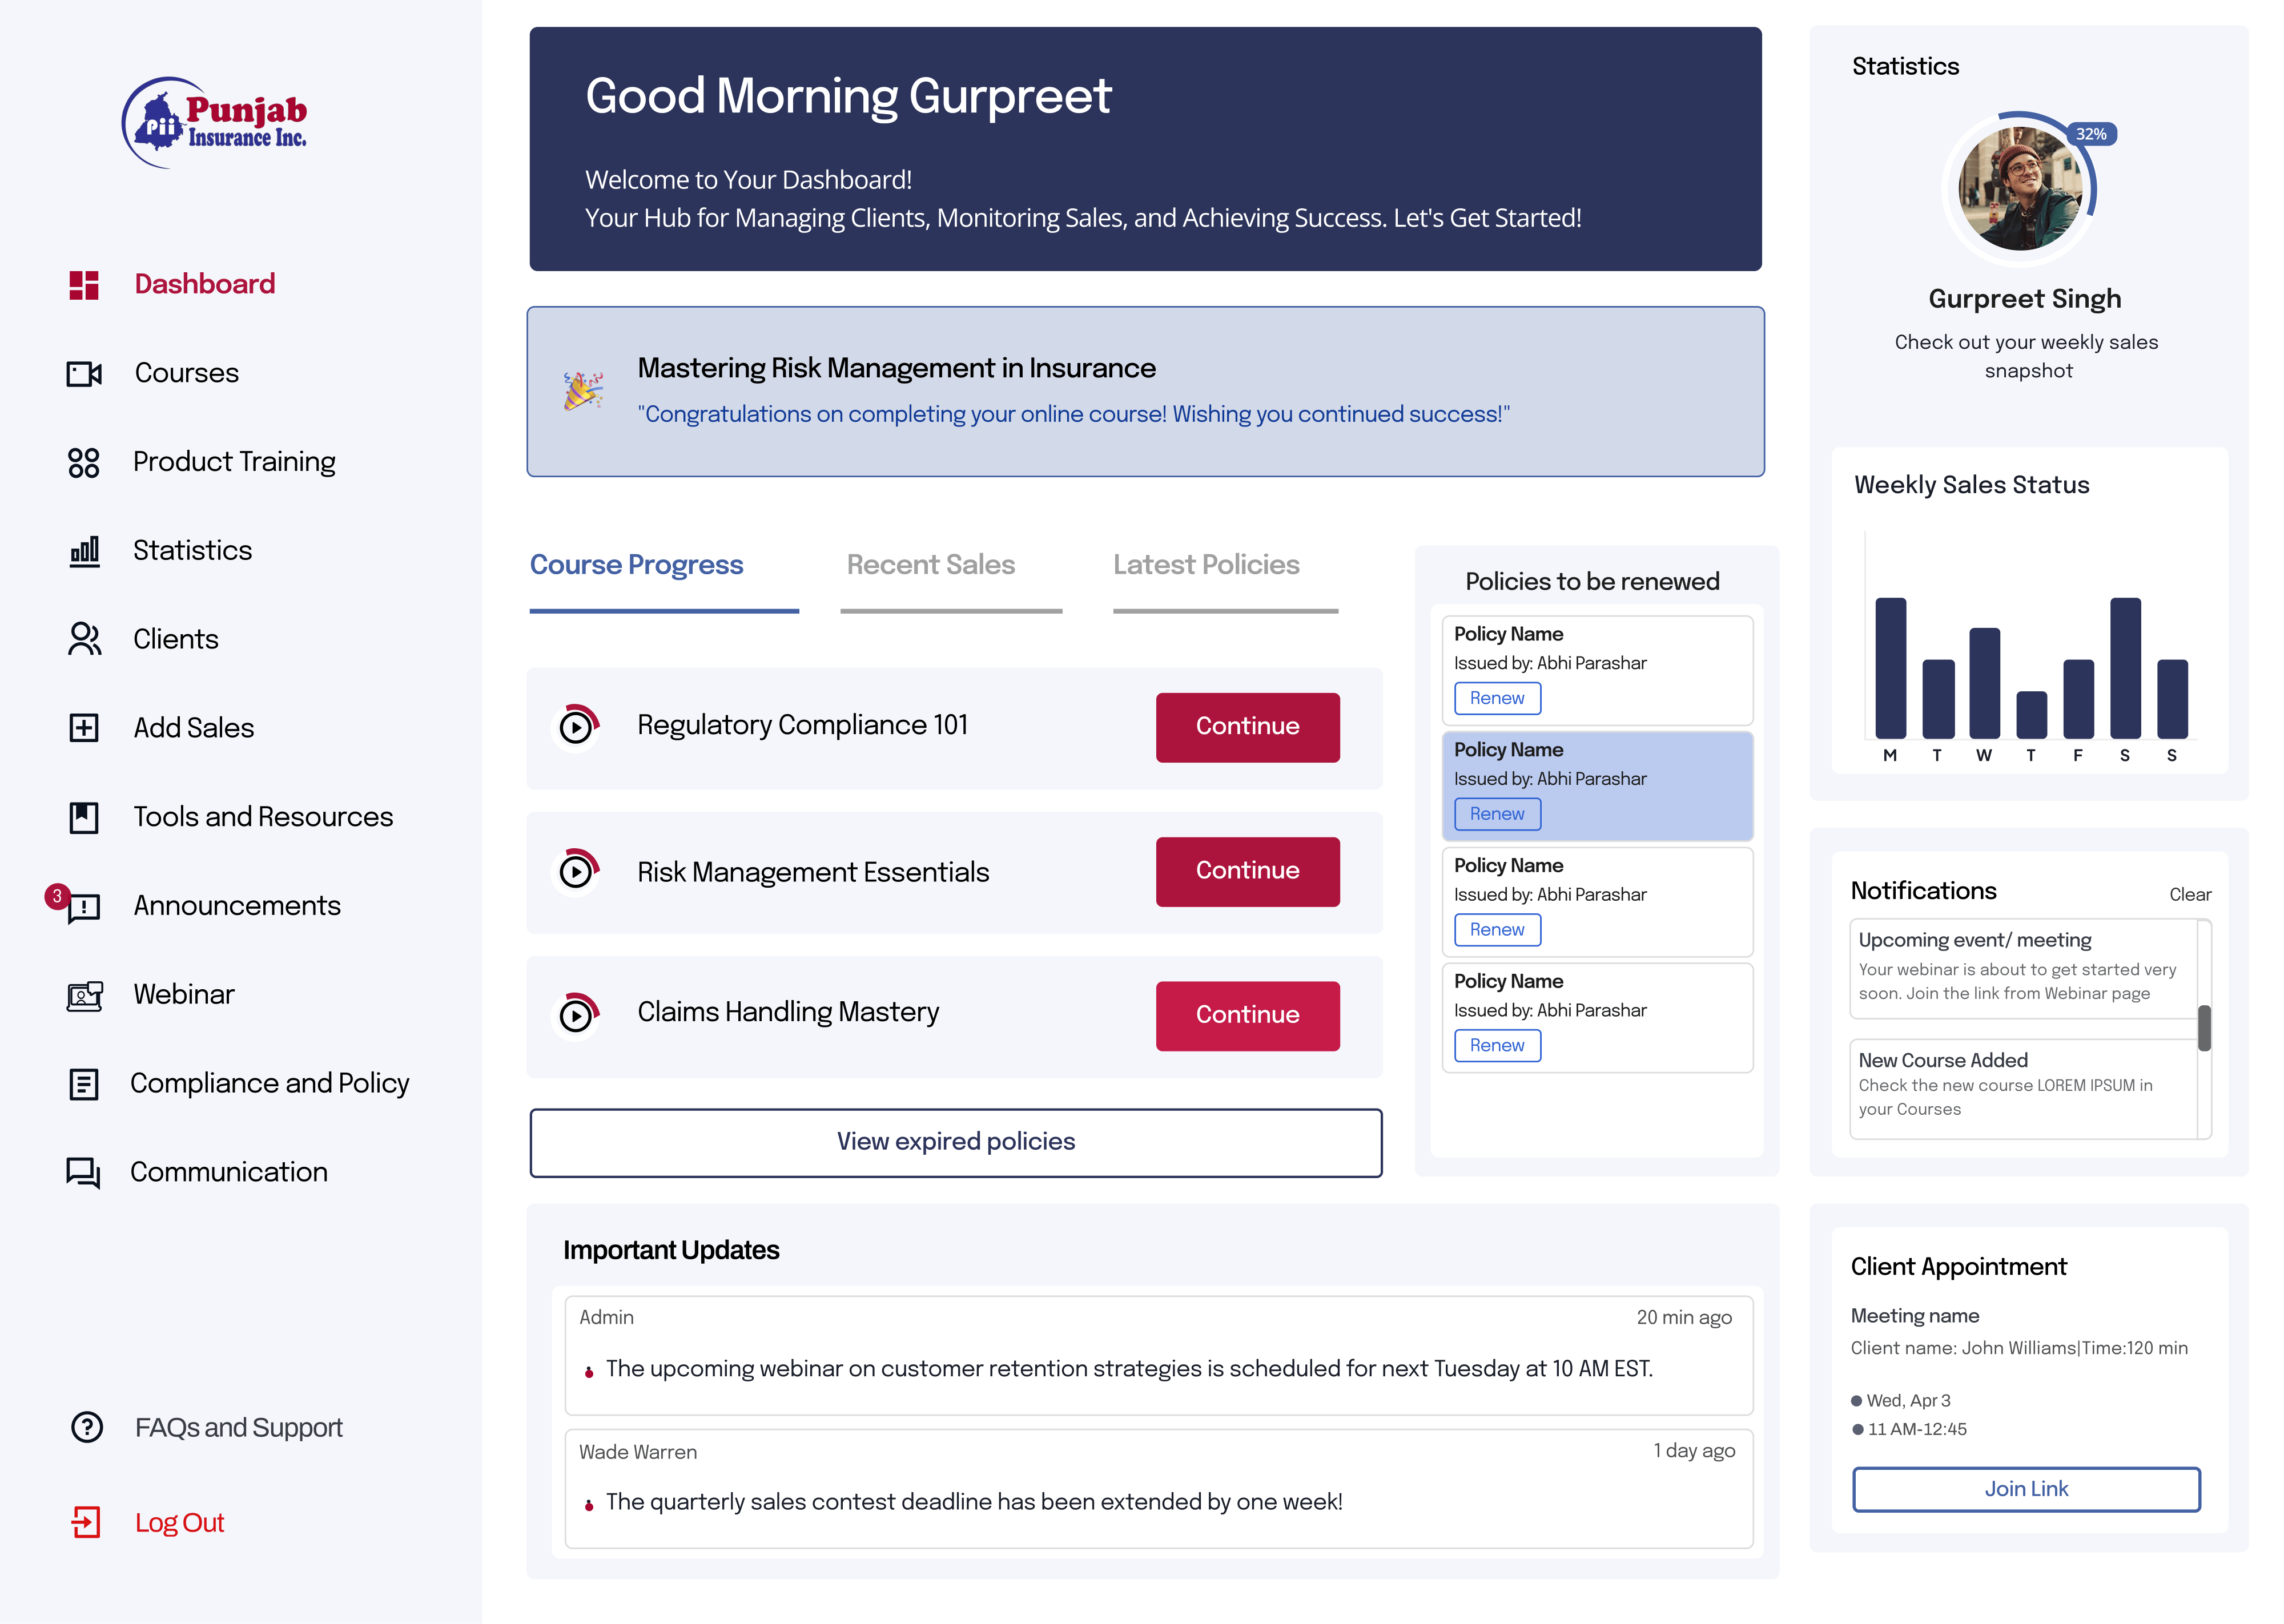Screen dimensions: 2284x1624
Task: Select the Webinar sidebar icon
Action: point(84,995)
